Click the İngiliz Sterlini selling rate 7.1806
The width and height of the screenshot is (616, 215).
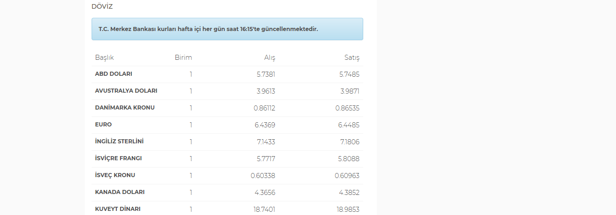coord(350,142)
